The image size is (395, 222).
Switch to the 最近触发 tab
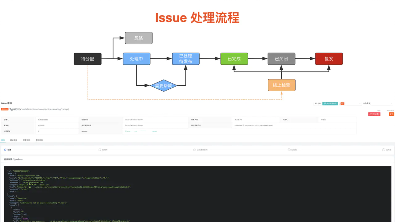click(14, 140)
